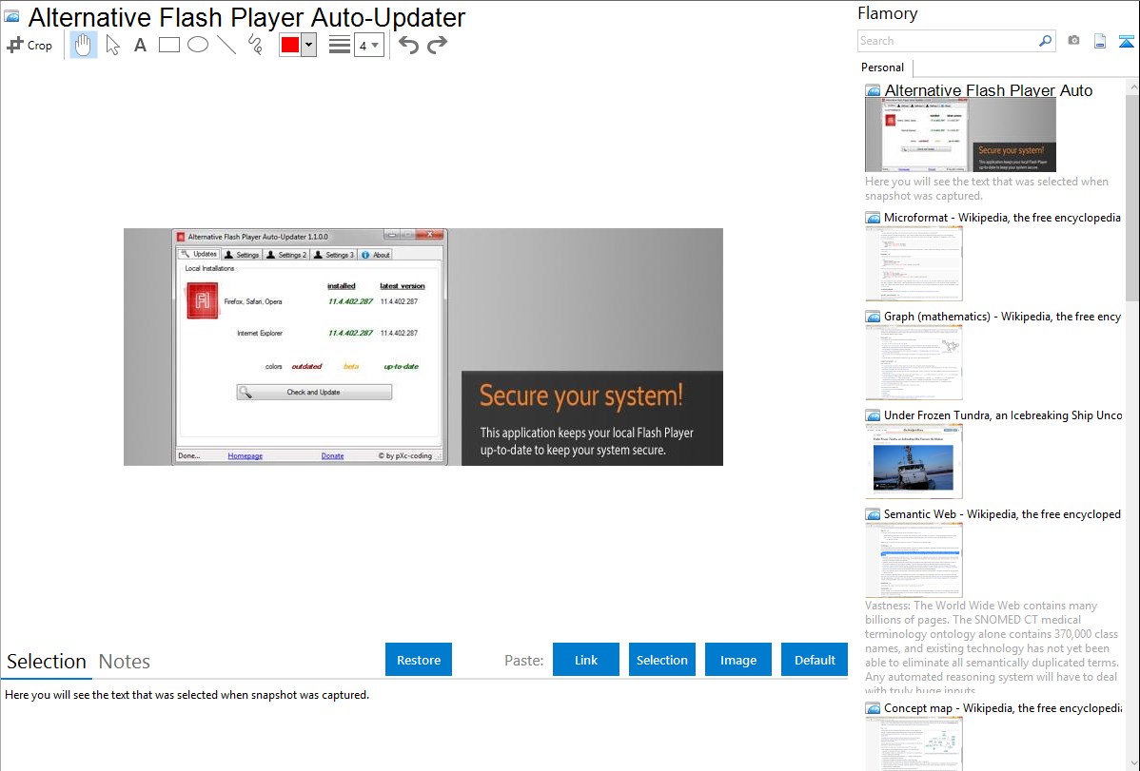This screenshot has width=1140, height=771.
Task: Switch to the Personal tab
Action: 883,67
